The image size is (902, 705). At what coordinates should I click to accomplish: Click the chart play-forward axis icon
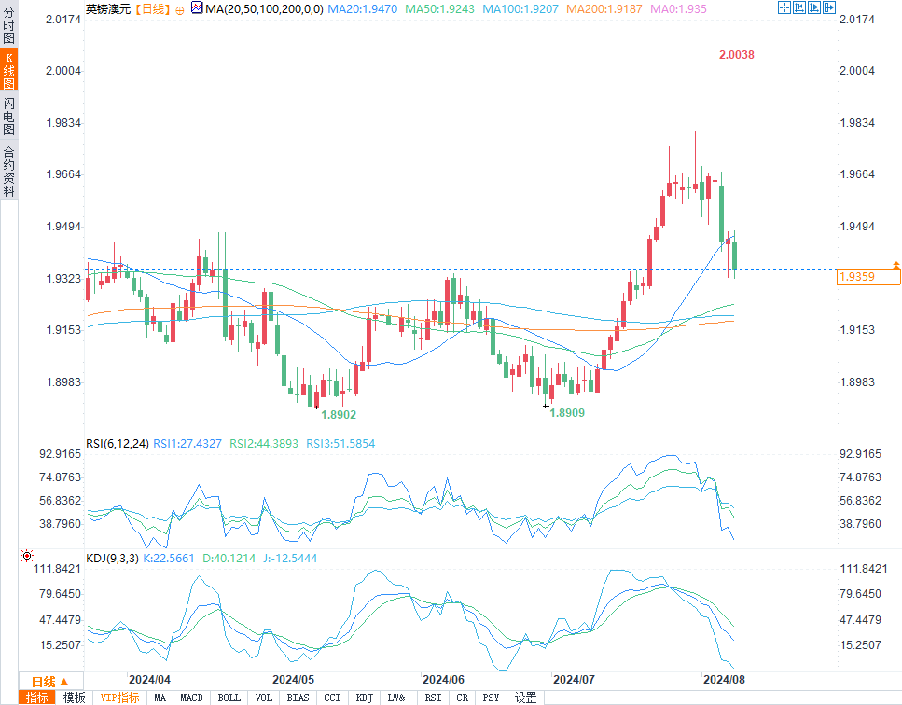[814, 7]
